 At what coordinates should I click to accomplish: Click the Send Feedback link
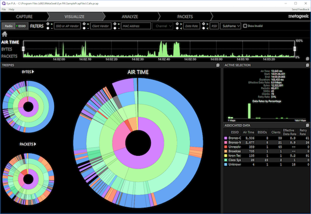click(300, 9)
